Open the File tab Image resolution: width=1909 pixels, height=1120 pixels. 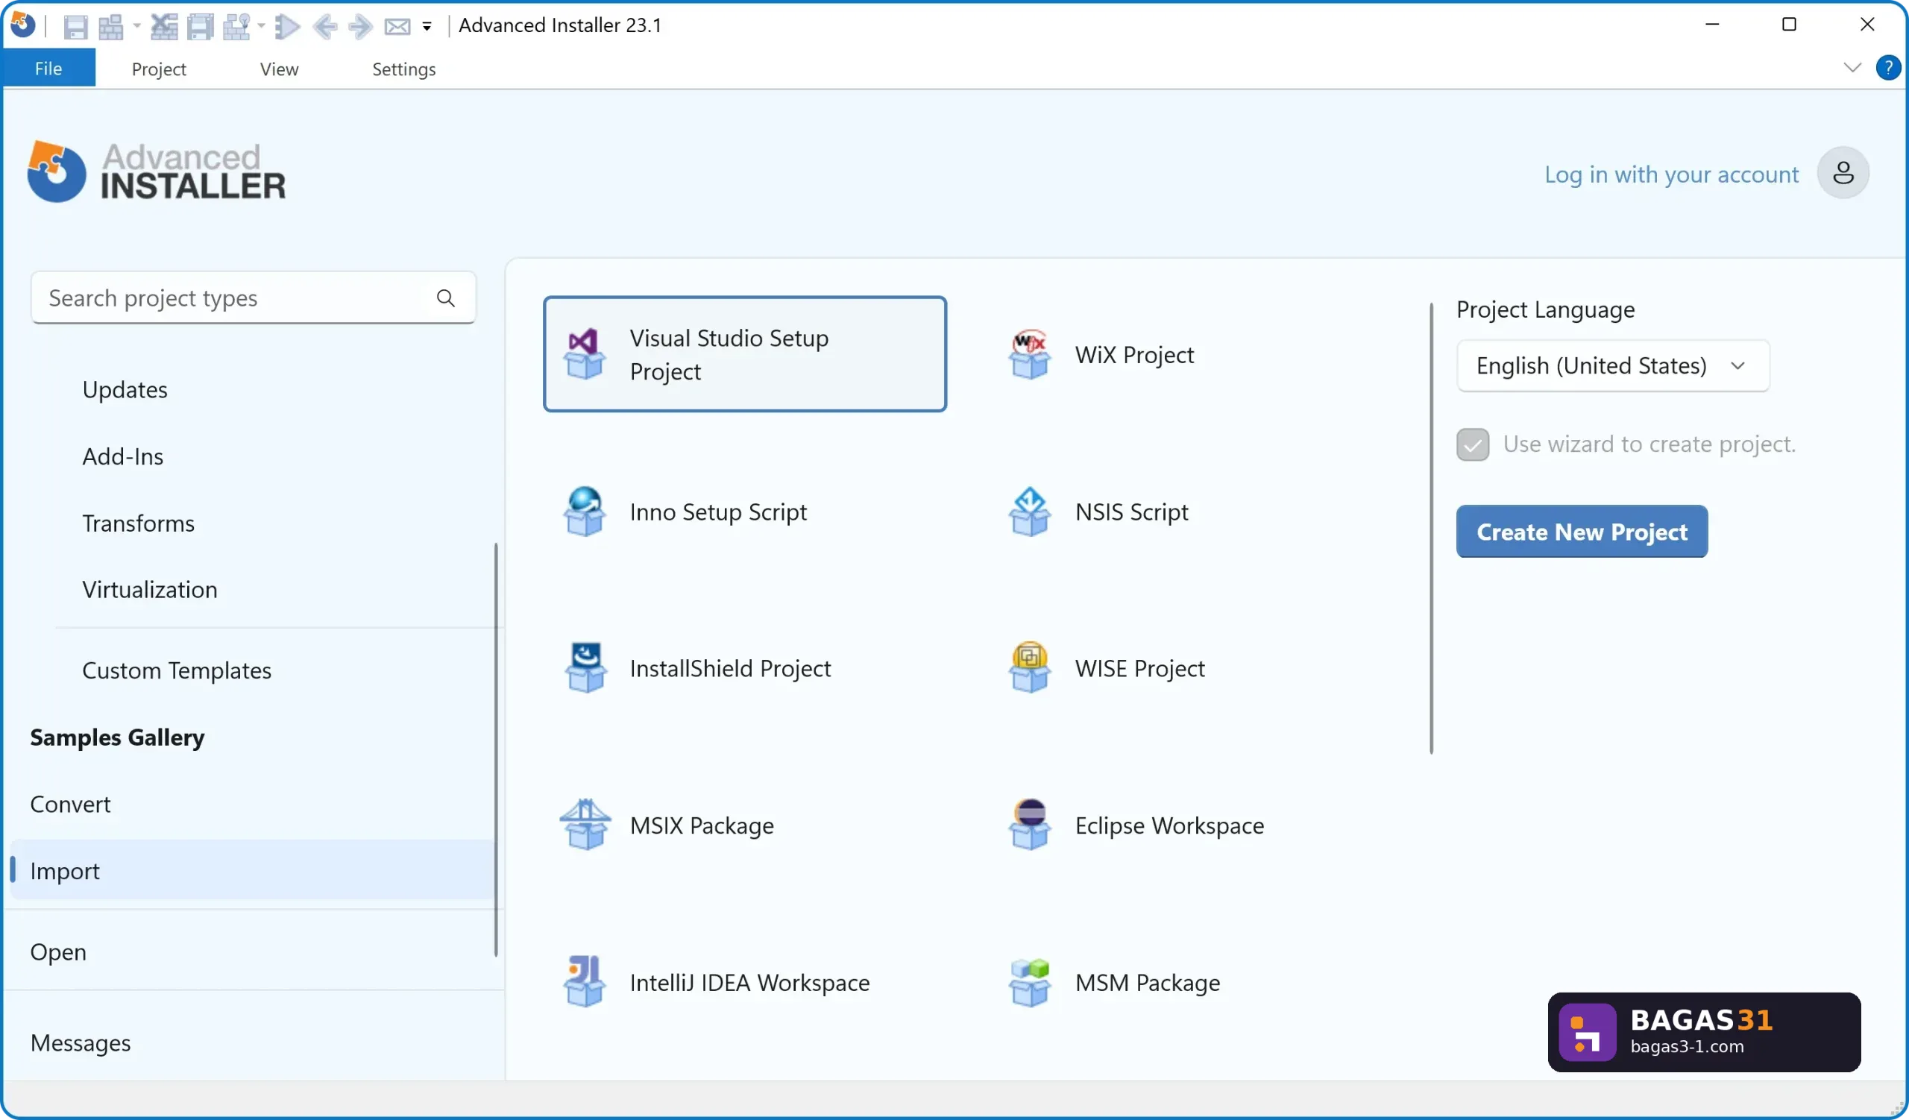[x=48, y=68]
